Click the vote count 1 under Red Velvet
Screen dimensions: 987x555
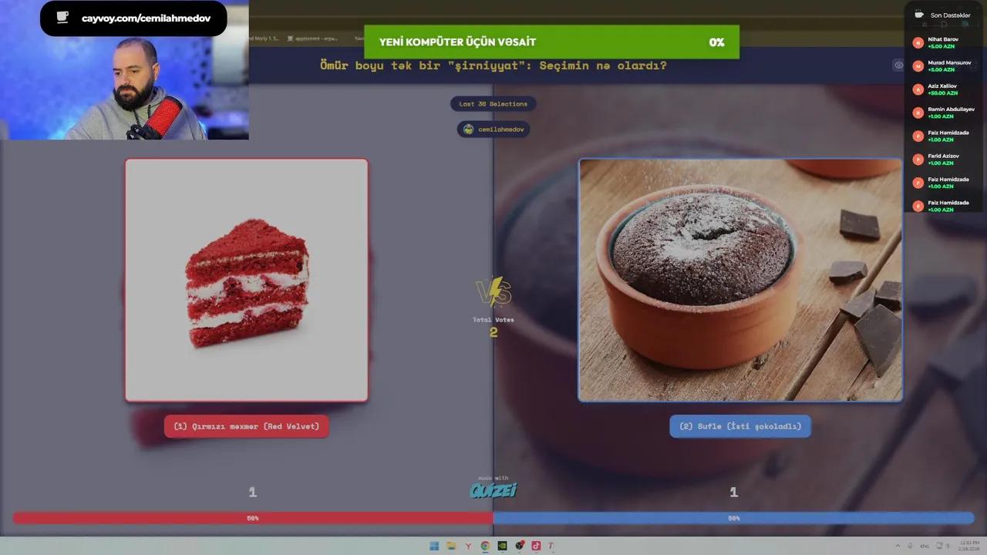pos(252,492)
